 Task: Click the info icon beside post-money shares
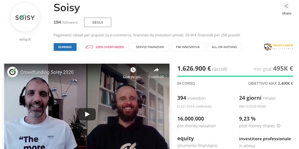tap(278, 126)
